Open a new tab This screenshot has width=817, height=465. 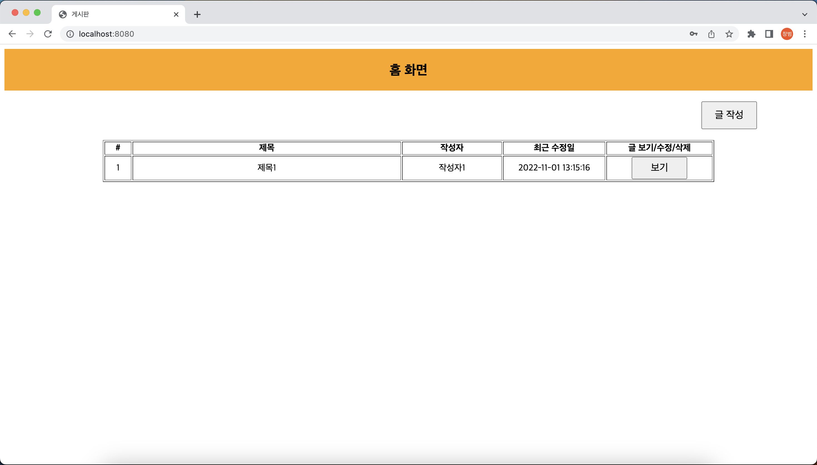click(197, 14)
